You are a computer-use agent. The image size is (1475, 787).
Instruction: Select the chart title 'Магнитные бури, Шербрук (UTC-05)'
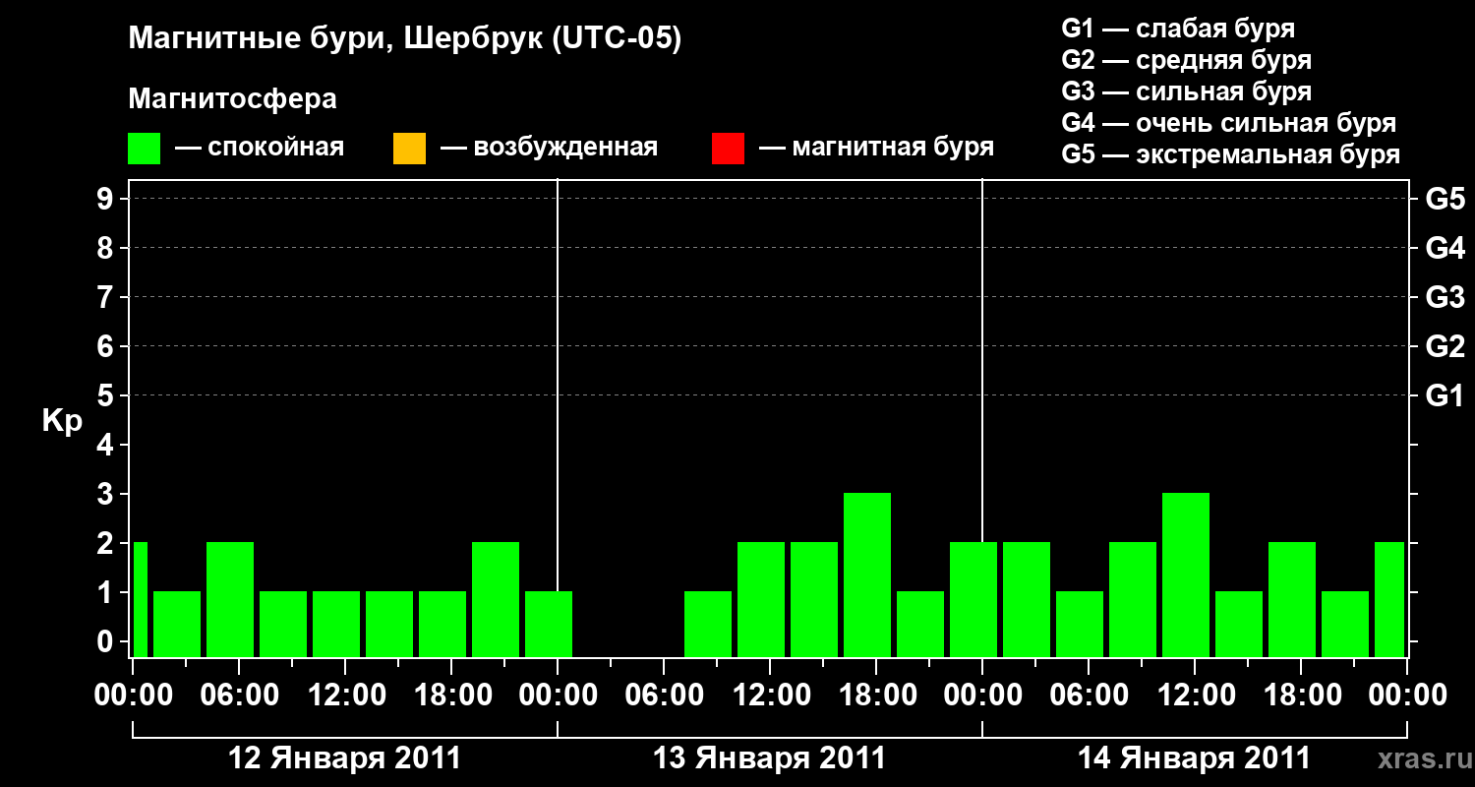[x=405, y=39]
